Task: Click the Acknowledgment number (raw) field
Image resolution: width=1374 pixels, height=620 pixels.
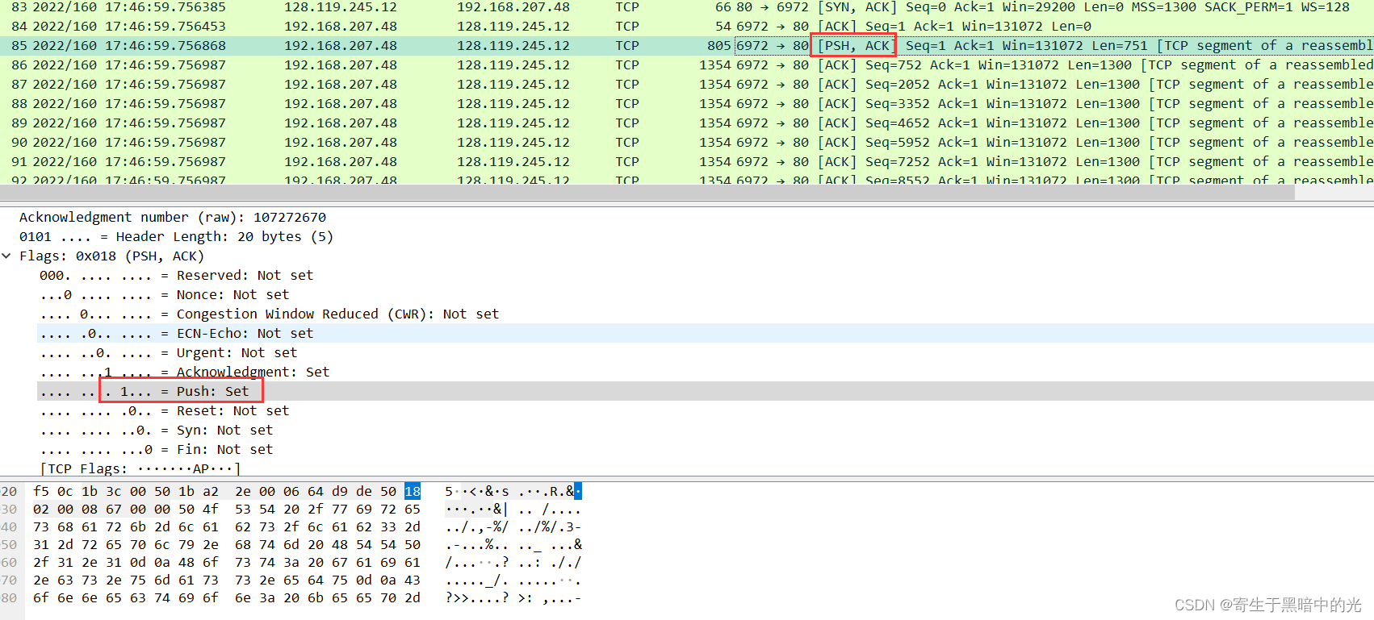Action: click(x=173, y=218)
